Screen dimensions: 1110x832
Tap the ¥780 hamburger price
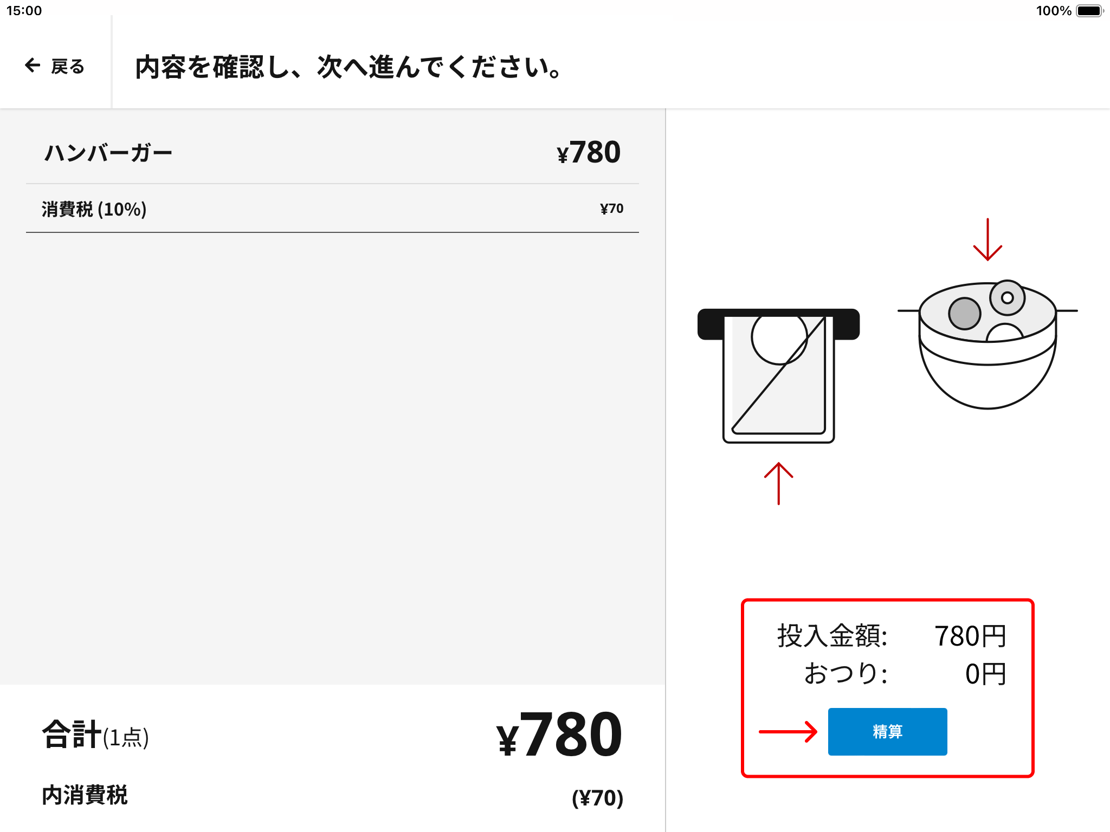point(589,152)
